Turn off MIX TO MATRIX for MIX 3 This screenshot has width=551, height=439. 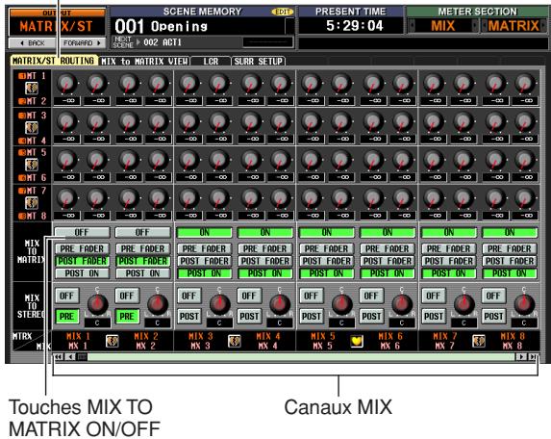204,232
